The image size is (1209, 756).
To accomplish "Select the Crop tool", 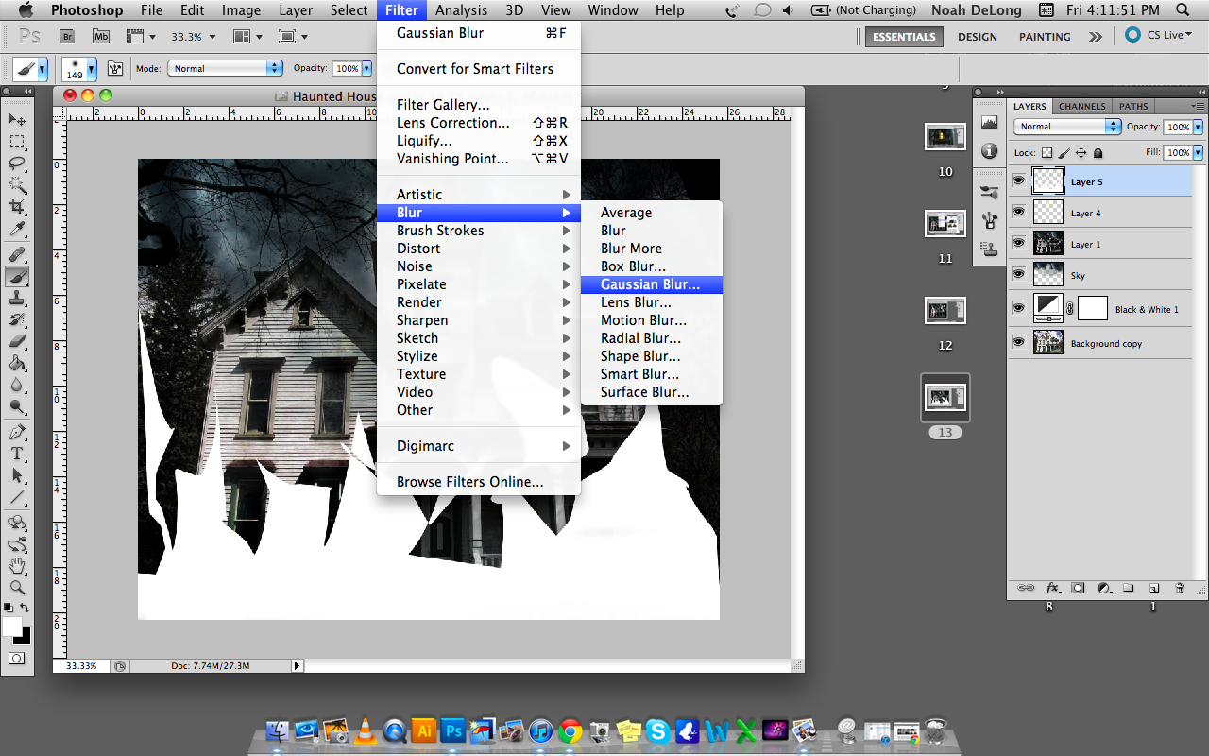I will click(x=17, y=207).
